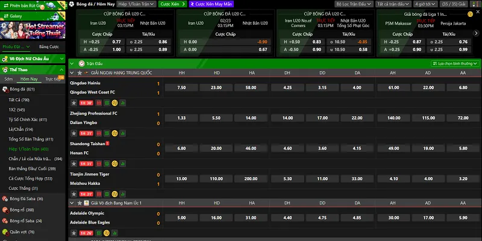Click coin icon on PSM Makassar card
Screen dimensions: 482x241
click(470, 14)
